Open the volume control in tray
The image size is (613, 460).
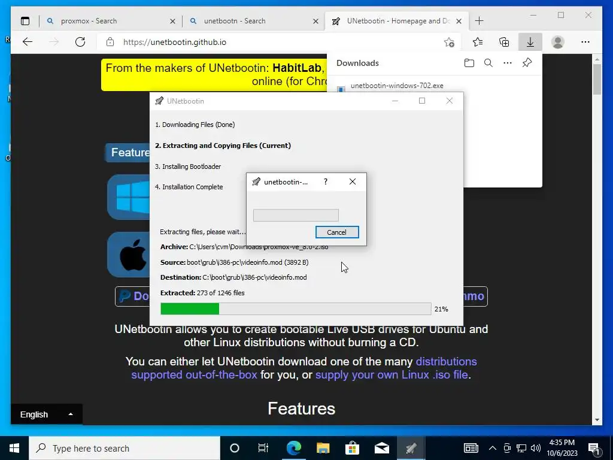click(x=536, y=448)
